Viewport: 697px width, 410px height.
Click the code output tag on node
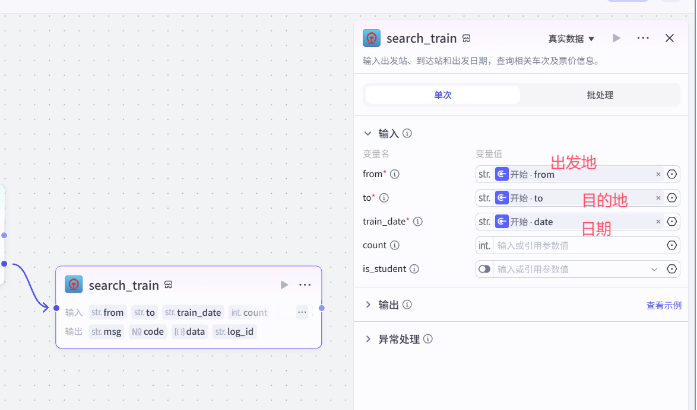point(148,331)
